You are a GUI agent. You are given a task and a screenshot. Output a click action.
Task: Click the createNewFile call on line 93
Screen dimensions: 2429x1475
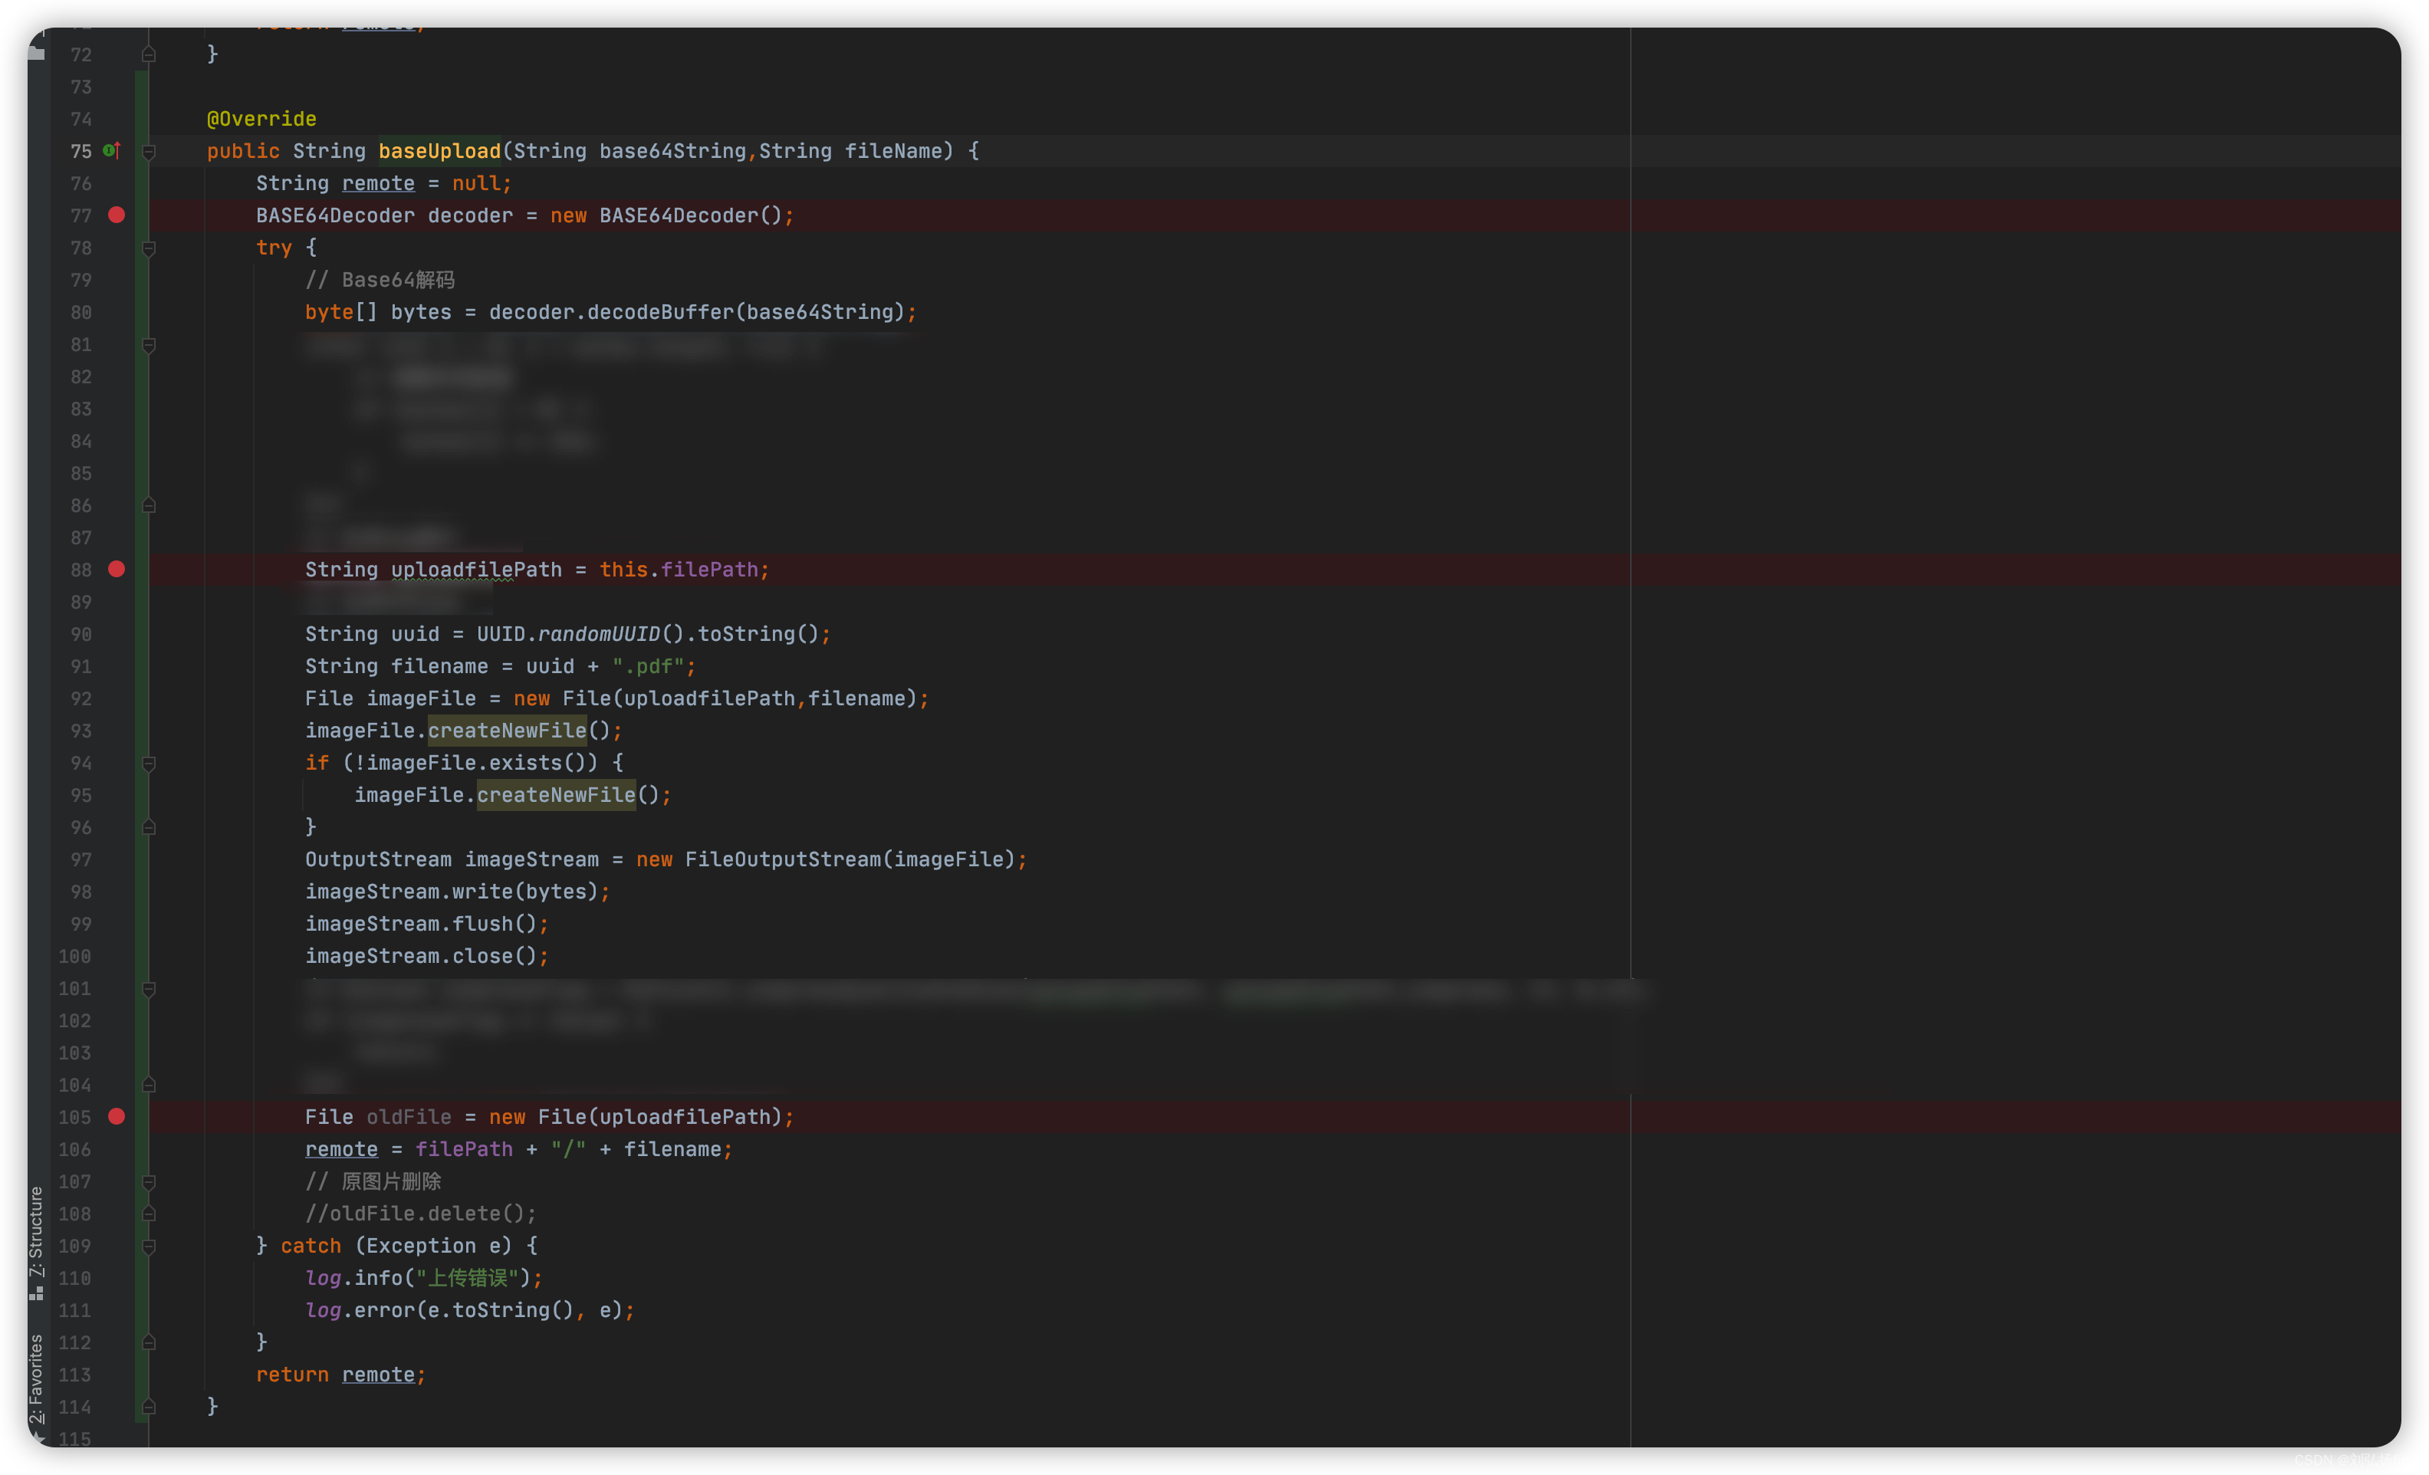point(507,731)
